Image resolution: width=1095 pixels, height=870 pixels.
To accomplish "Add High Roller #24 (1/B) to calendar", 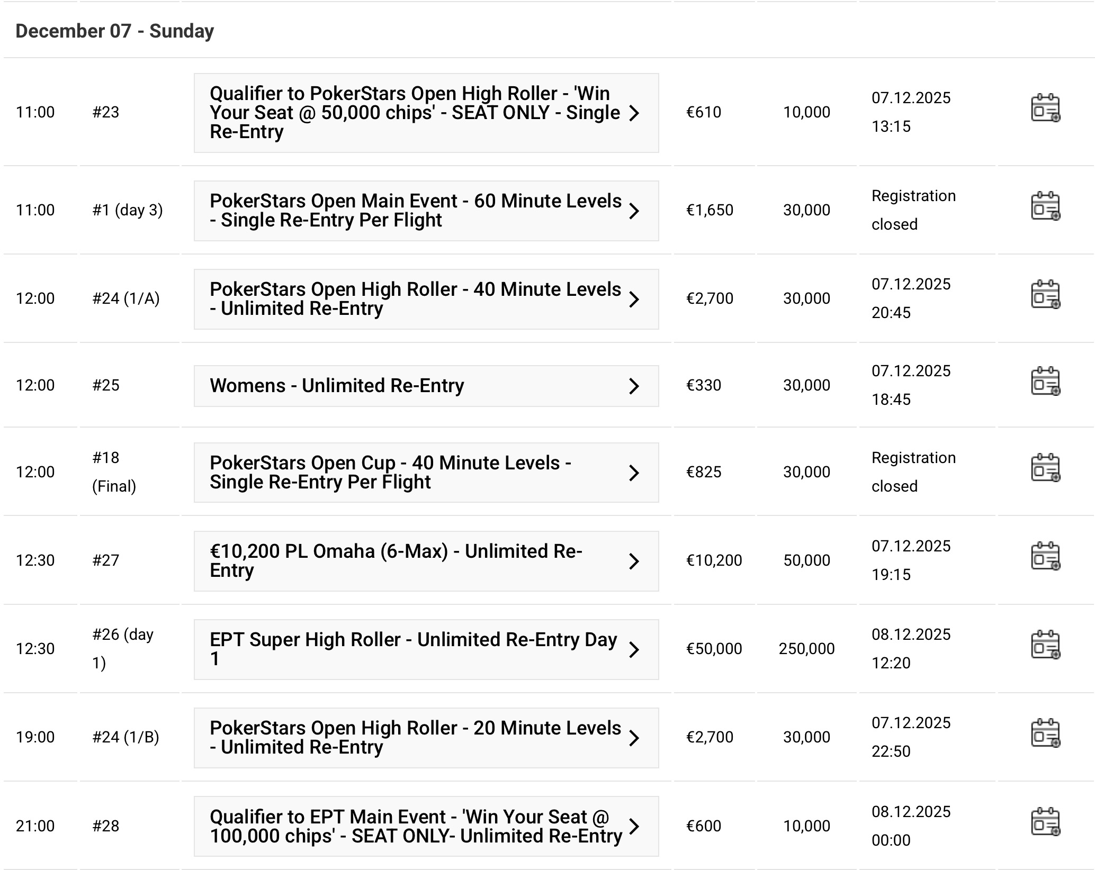I will point(1045,733).
